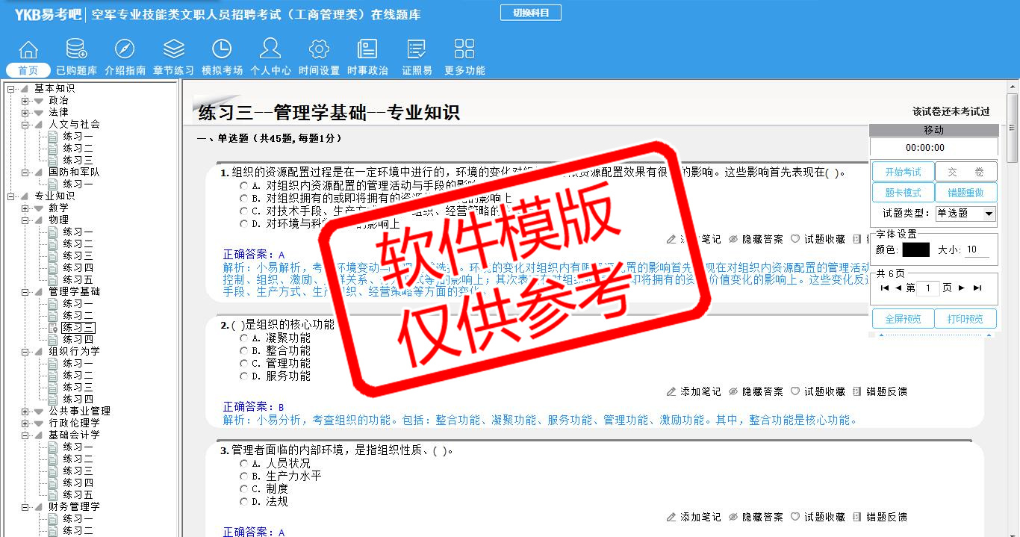Expand 政治 tree node
This screenshot has height=537, width=1020.
(25, 101)
